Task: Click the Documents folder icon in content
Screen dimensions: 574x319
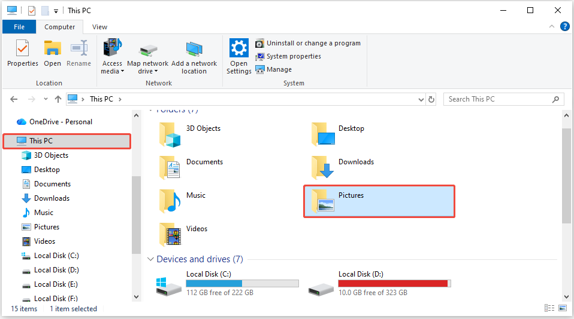Action: click(x=170, y=167)
